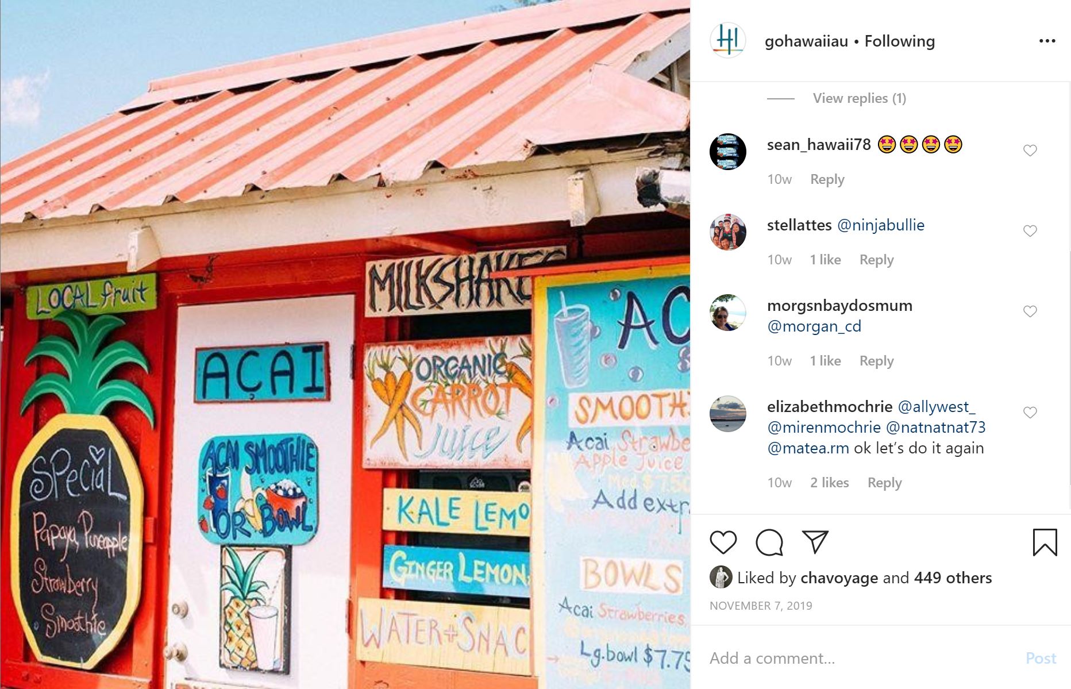The image size is (1071, 689).
Task: View 449 others who liked
Action: click(953, 578)
